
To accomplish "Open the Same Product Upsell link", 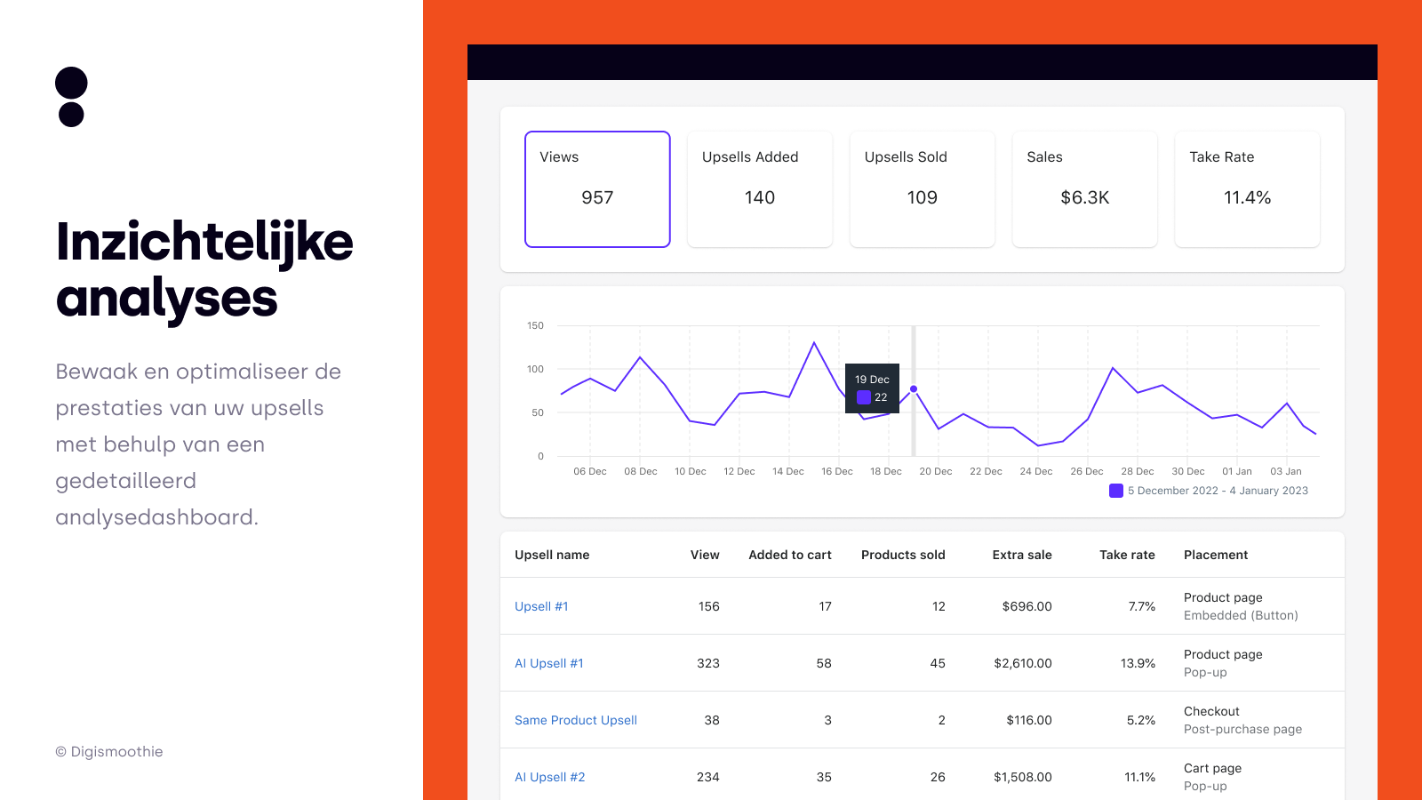I will pos(576,720).
